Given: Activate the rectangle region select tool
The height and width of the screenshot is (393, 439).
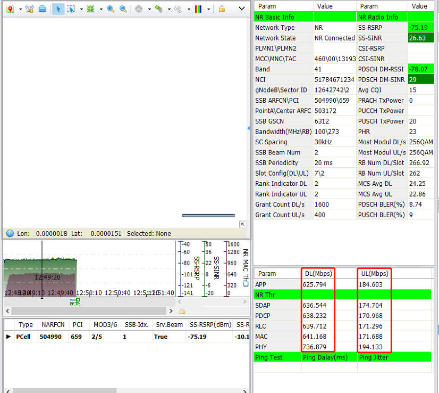Looking at the screenshot, I should 71,9.
